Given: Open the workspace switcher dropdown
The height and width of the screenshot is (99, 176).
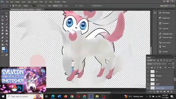Looking at the screenshot, I should coord(167,6).
